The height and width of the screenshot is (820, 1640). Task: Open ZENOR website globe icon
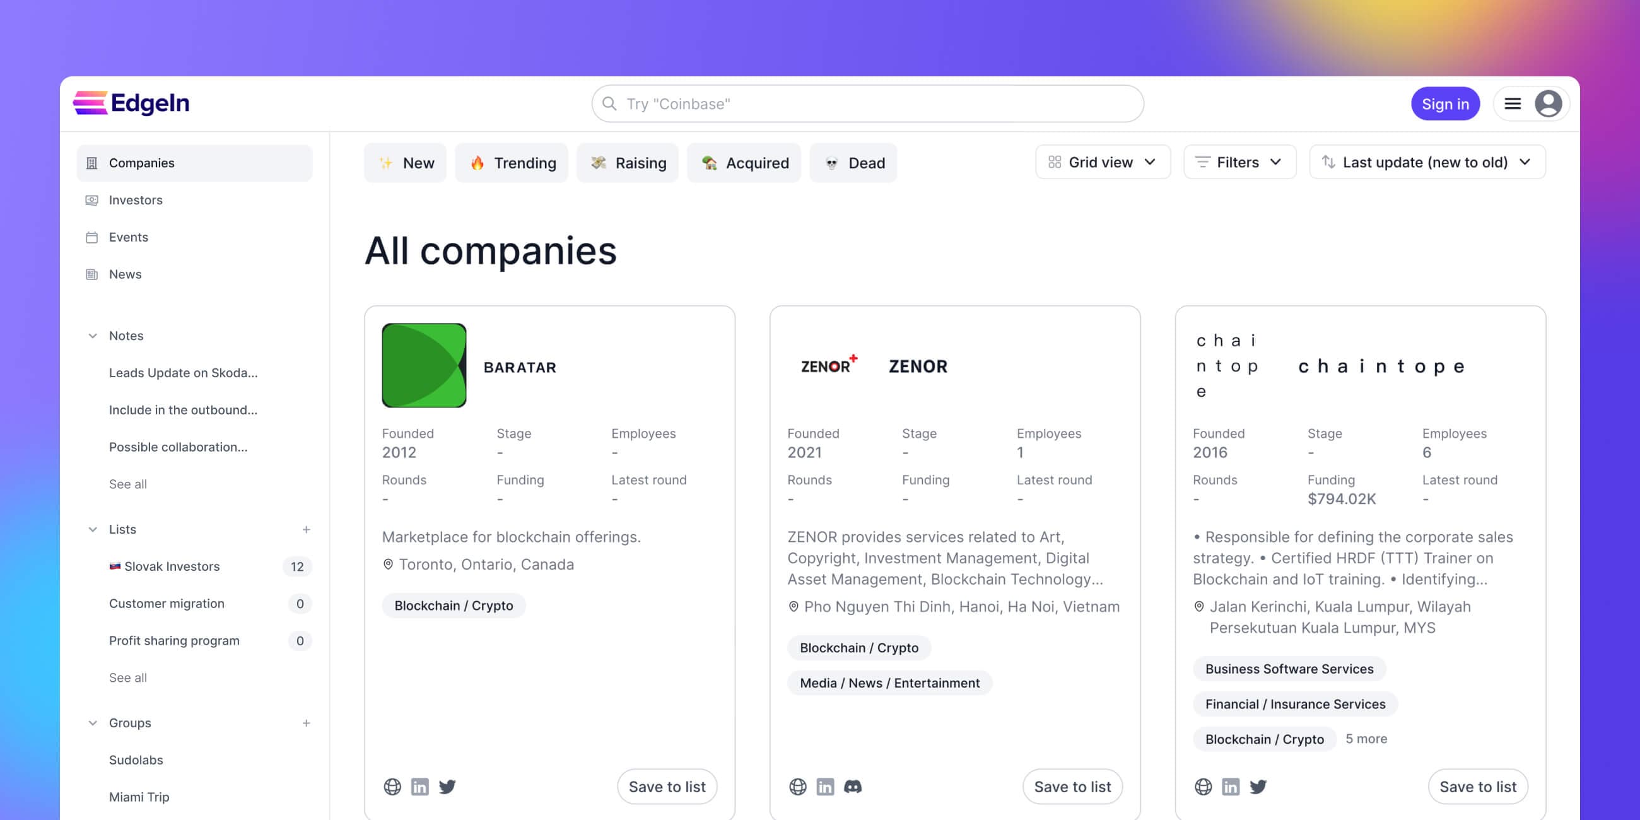(798, 787)
